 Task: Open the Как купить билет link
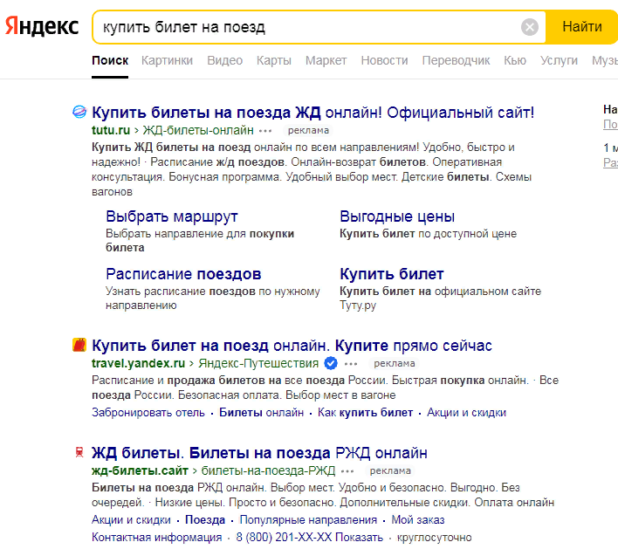366,413
